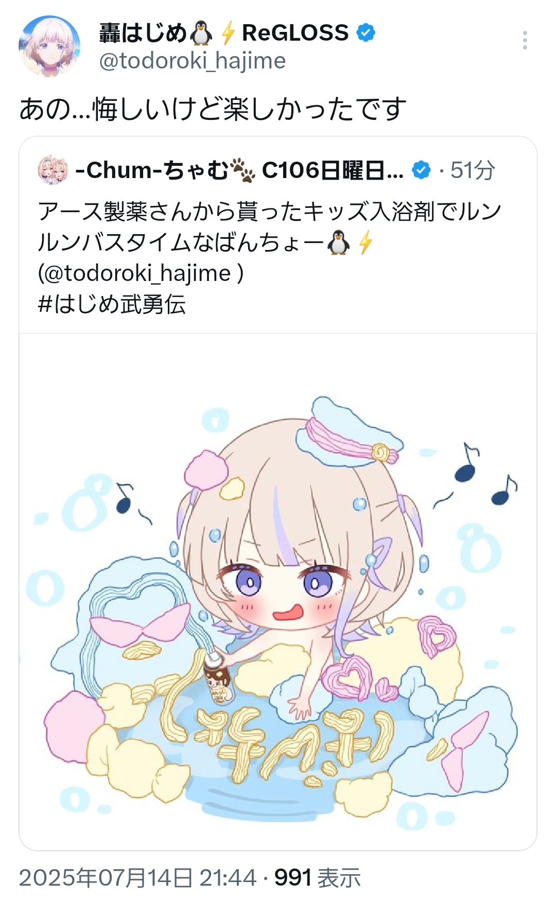Click the 轟はじめ ReGLOSS display name
Screen dimensions: 556x898
point(224,33)
